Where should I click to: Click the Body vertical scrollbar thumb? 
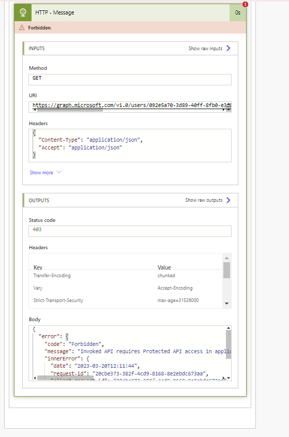pyautogui.click(x=229, y=344)
